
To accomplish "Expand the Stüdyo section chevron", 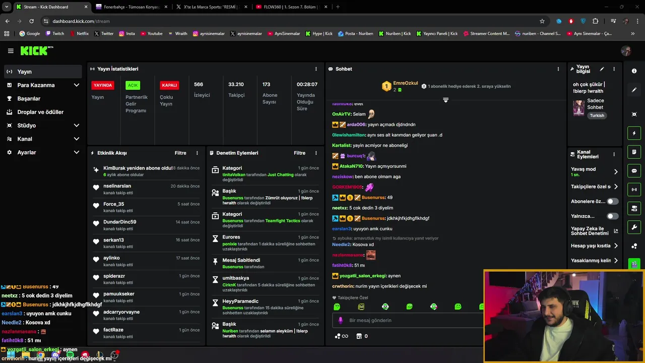I will pyautogui.click(x=77, y=126).
